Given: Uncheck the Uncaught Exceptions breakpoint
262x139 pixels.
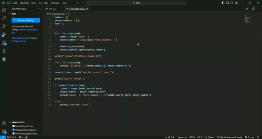Looking at the screenshot, I should point(14,130).
